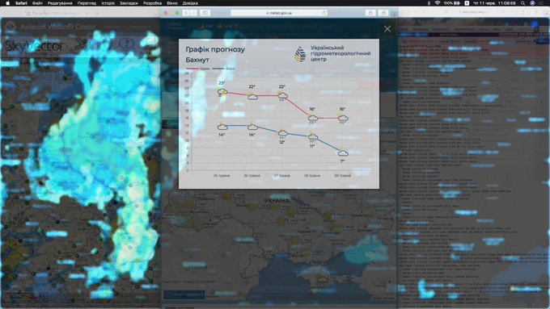Image resolution: width=550 pixels, height=309 pixels.
Task: Open the Редагування menu
Action: click(60, 3)
